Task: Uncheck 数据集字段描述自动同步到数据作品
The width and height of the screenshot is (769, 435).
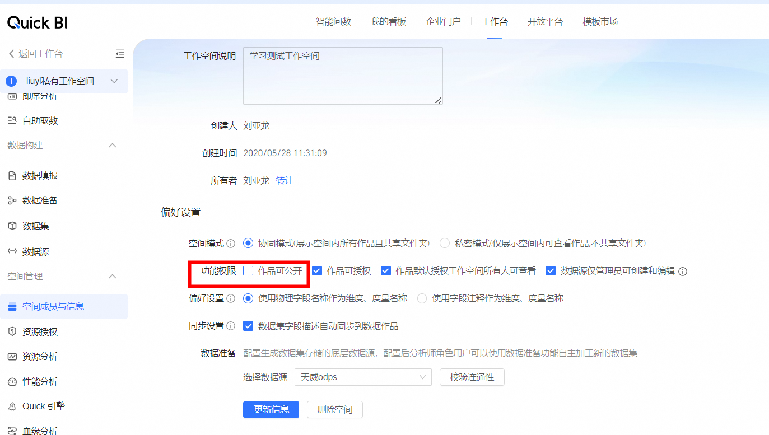Action: (x=248, y=326)
